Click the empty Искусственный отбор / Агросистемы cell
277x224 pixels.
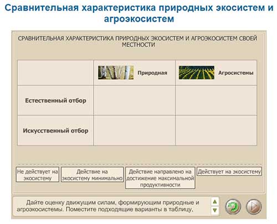click(x=216, y=130)
